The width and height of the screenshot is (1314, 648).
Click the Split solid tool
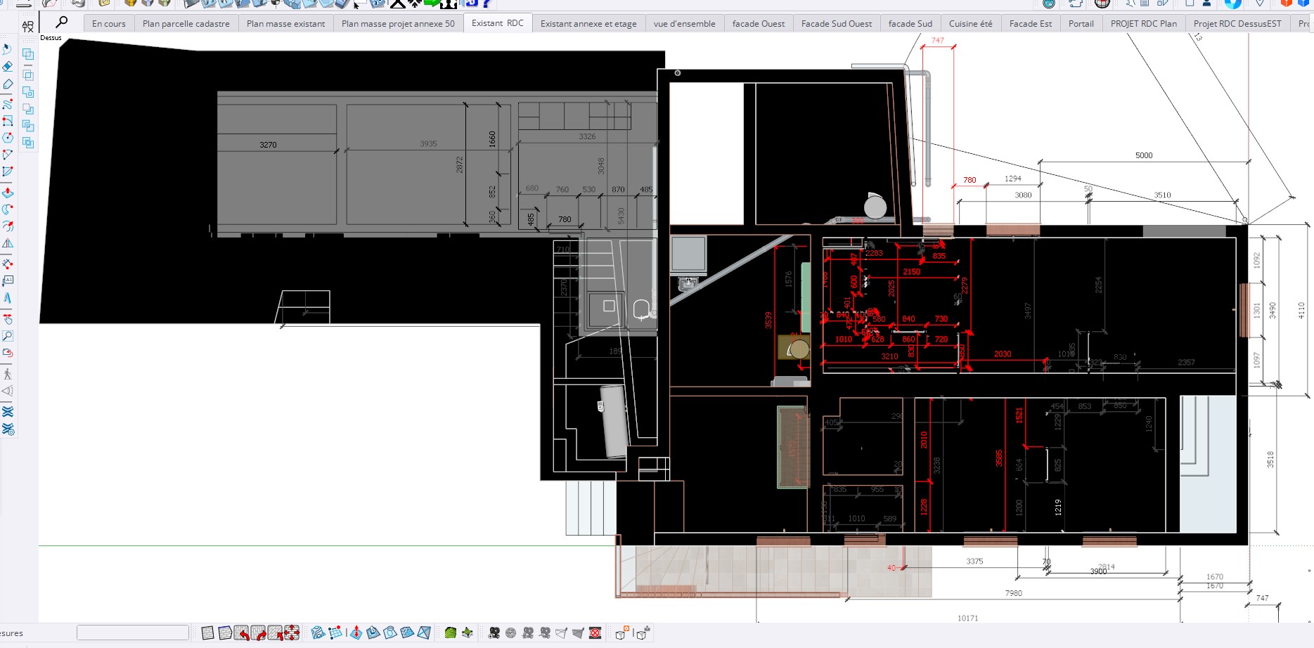(x=28, y=143)
